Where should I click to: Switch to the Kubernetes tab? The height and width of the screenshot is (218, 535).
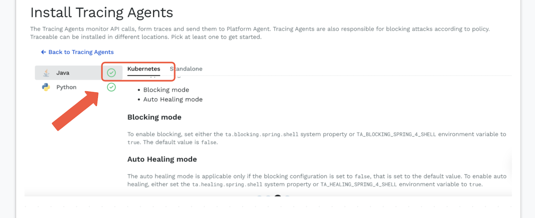click(x=144, y=69)
